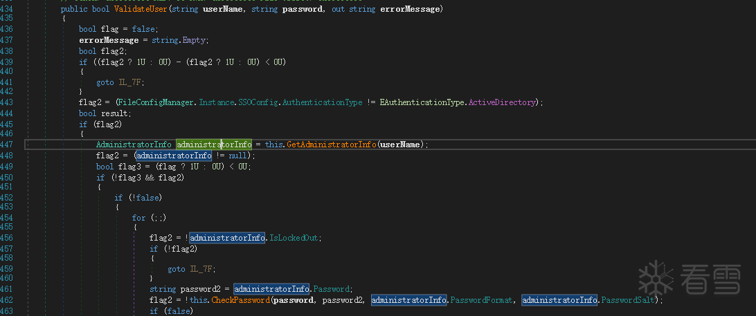Open GetAdministratorInfo call on line 447
Screen dimensions: 756x316
pos(332,145)
